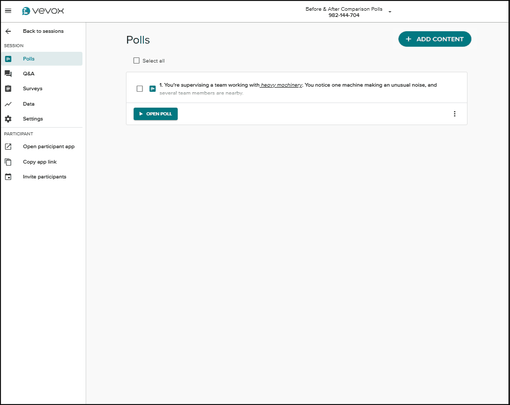This screenshot has height=405, width=510.
Task: Click the Data chart line icon
Action: [8, 104]
